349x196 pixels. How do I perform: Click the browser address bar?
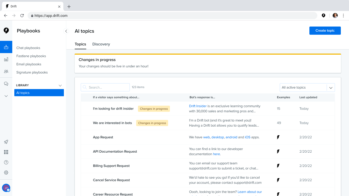172,16
